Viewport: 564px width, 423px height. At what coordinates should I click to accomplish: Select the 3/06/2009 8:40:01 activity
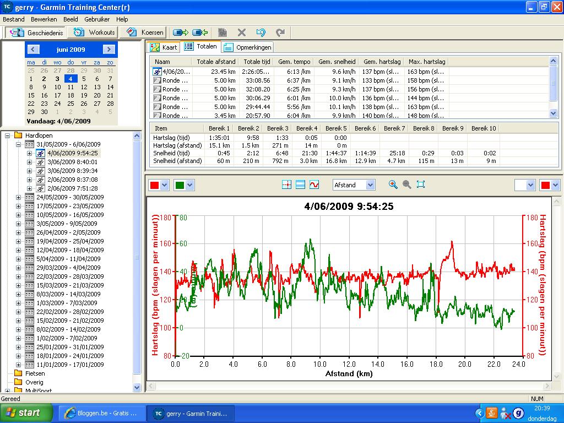click(x=72, y=162)
